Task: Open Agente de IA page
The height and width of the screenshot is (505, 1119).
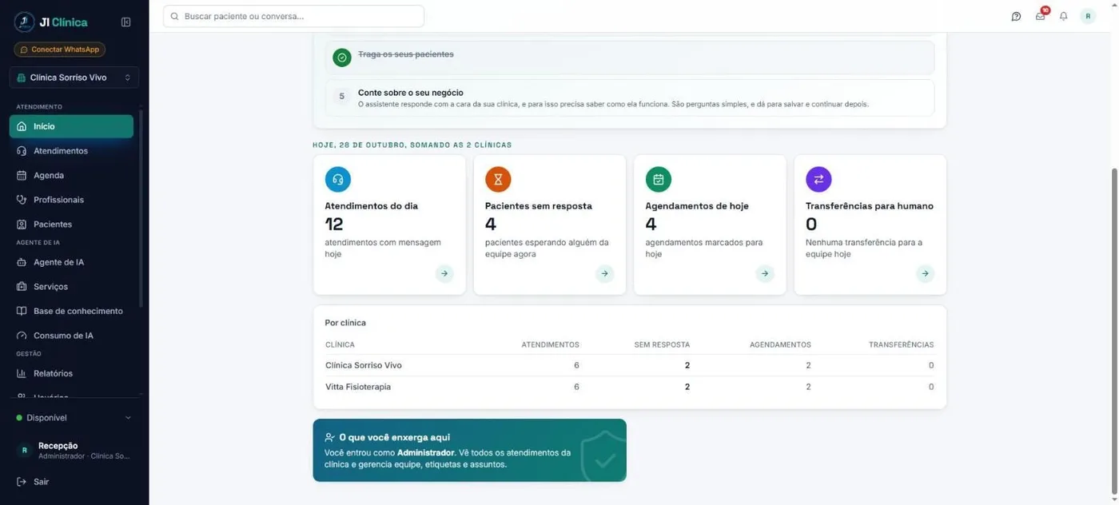Action: click(71, 262)
